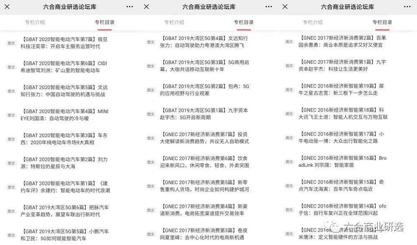This screenshot has height=245, width=417.
Task: Click 图文 icon beside 新经济新消费第4篇 article
Action: (151, 210)
